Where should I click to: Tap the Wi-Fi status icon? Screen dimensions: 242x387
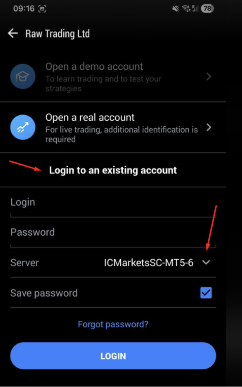[185, 9]
